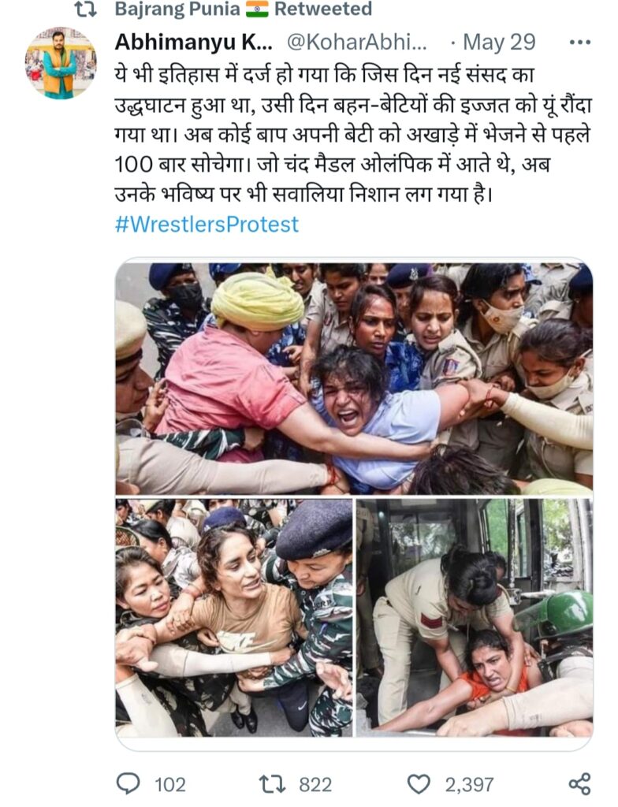This screenshot has width=618, height=807.
Task: Click the retweeted arrows icon beside Bajrang Punia
Action: pyautogui.click(x=85, y=9)
